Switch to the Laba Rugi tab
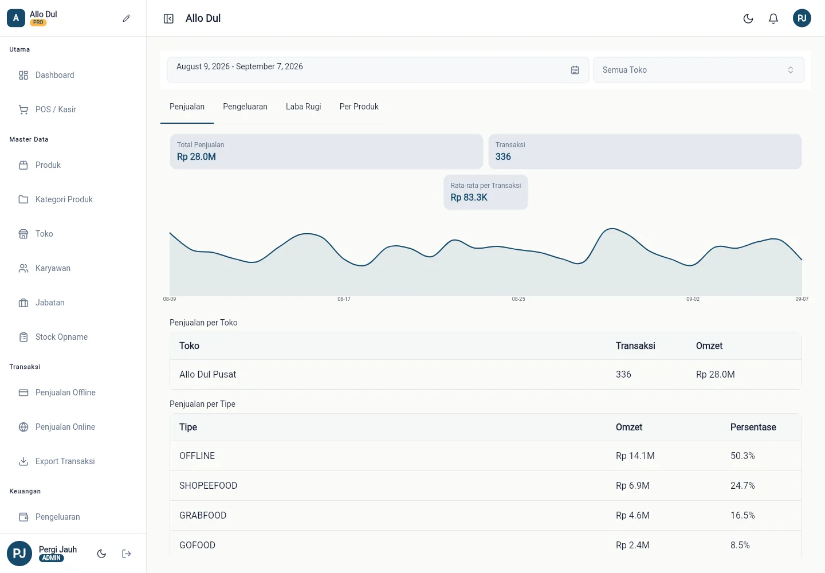825x573 pixels. click(304, 107)
